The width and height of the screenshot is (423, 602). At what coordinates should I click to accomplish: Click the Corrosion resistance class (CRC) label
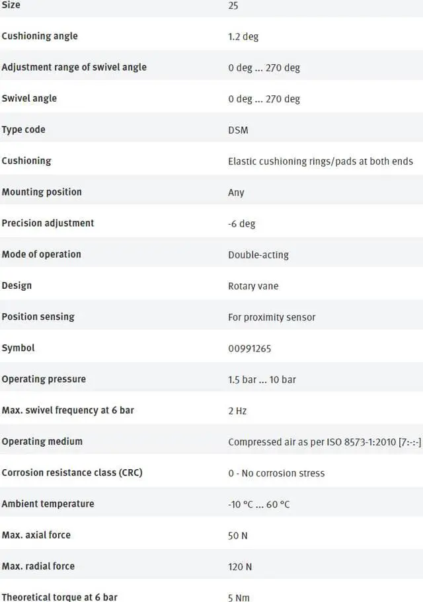[x=71, y=472]
